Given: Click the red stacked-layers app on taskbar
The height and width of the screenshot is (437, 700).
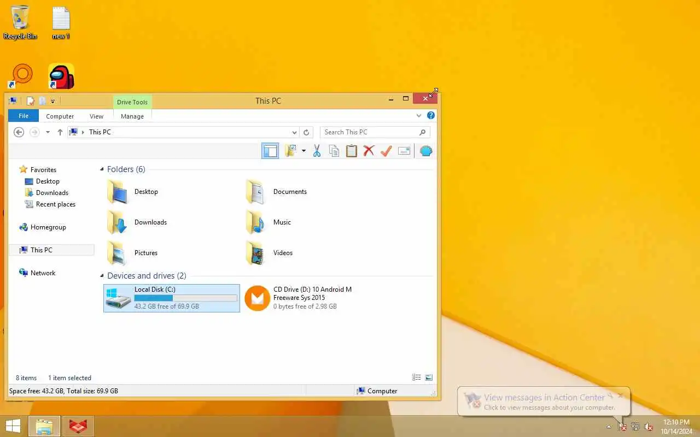Looking at the screenshot, I should [x=78, y=426].
